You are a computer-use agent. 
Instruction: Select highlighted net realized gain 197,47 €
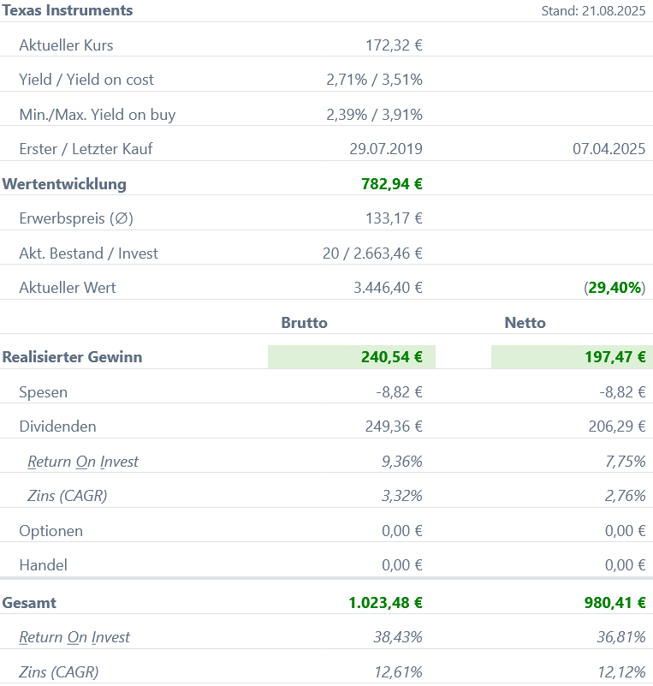[614, 357]
